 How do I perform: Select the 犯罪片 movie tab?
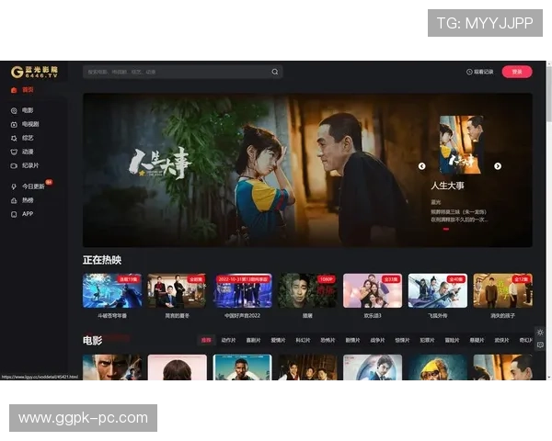(427, 340)
